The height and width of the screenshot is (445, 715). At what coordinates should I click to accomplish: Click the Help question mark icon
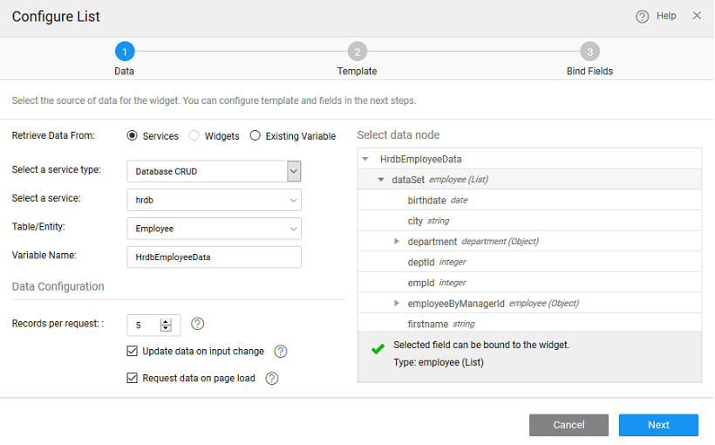643,16
